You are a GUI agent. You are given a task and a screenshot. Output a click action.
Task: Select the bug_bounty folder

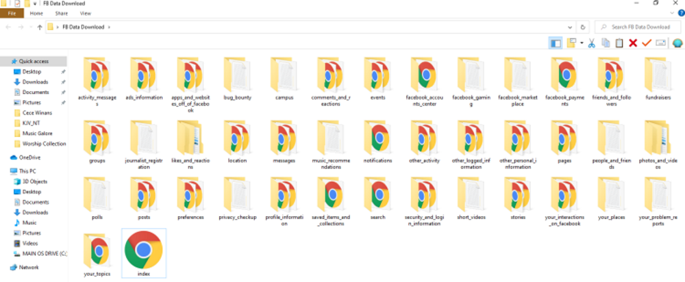(x=237, y=79)
